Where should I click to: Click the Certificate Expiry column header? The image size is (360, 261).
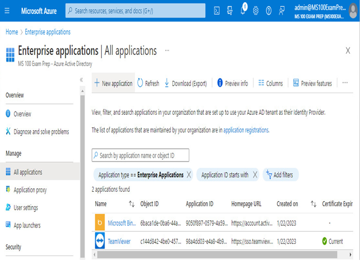337,204
